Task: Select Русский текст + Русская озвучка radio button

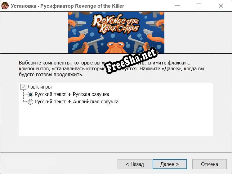Action: [30, 94]
